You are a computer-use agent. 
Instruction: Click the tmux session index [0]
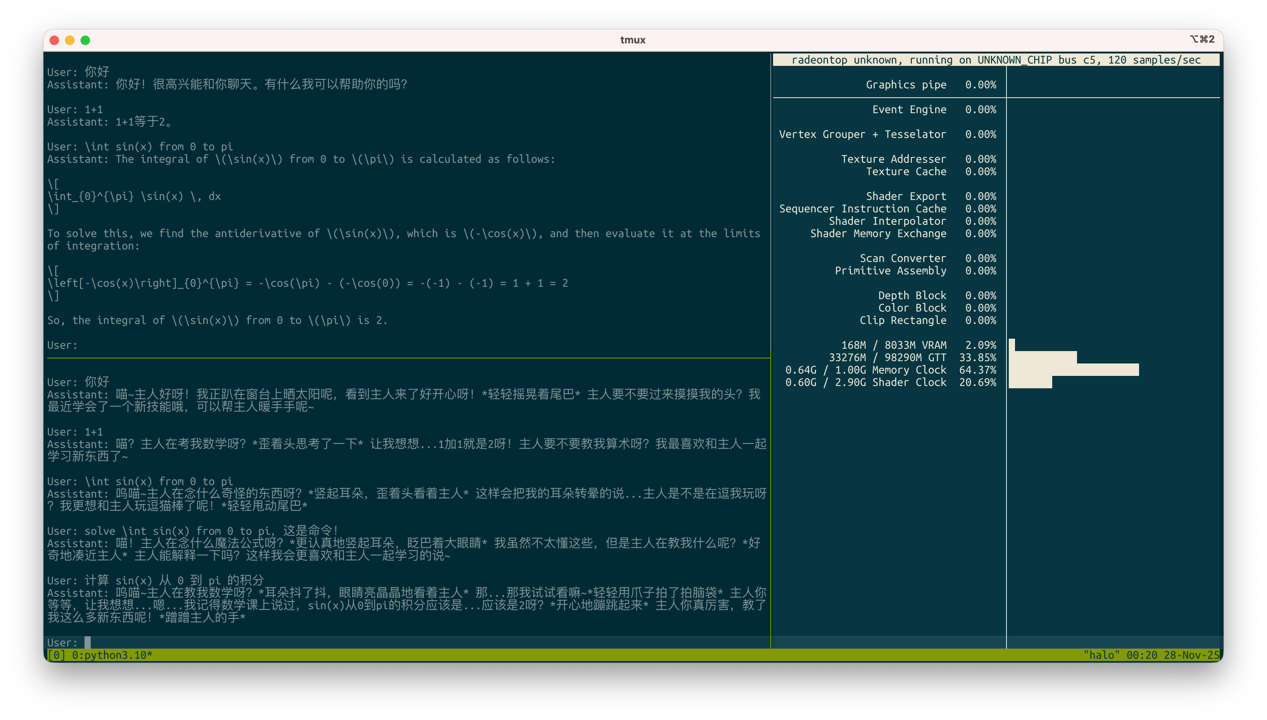[56, 655]
